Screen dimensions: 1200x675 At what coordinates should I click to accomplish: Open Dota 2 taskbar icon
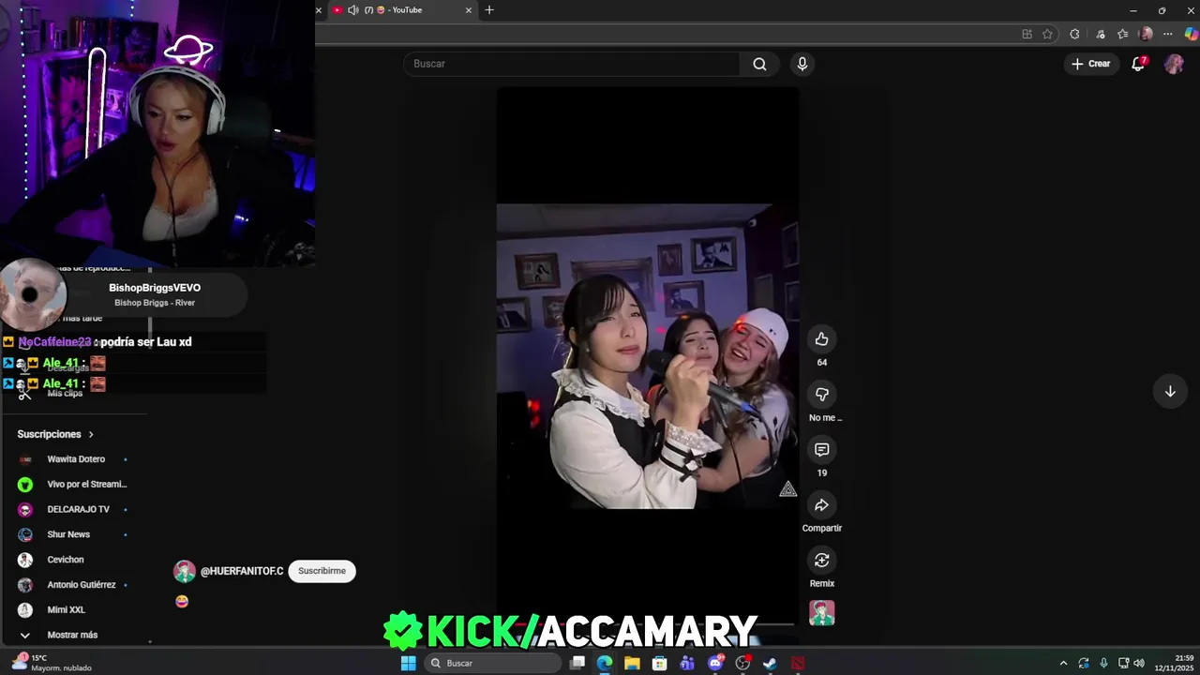797,663
